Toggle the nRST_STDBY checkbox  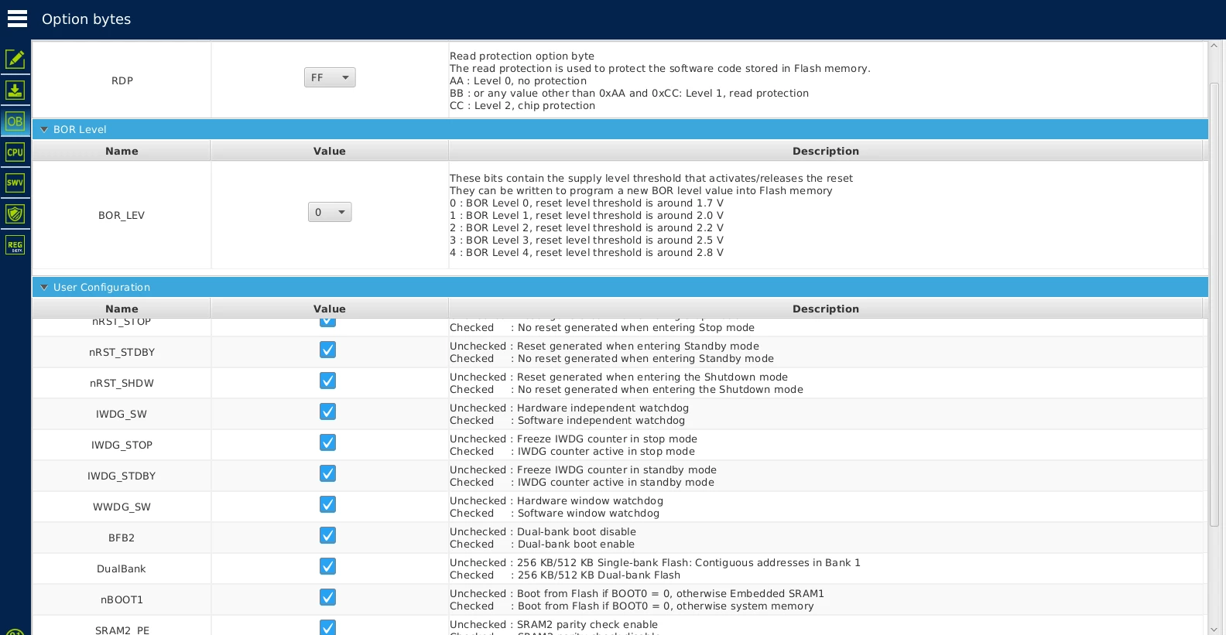[x=328, y=350]
